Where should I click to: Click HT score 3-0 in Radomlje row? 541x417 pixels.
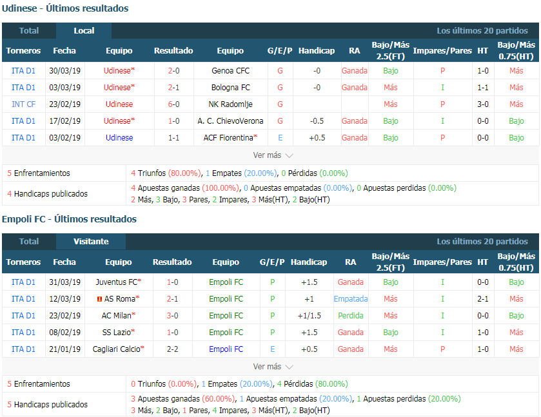[483, 104]
